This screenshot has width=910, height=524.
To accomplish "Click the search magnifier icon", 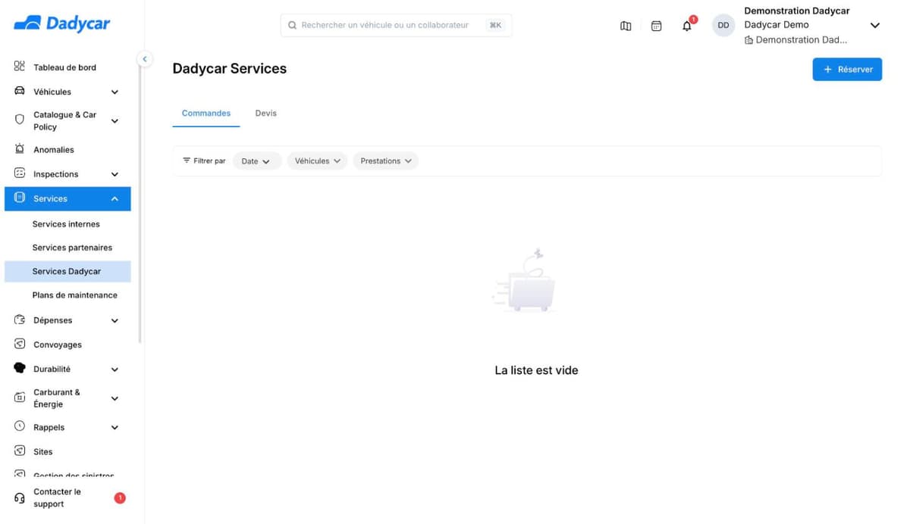I will pos(292,25).
